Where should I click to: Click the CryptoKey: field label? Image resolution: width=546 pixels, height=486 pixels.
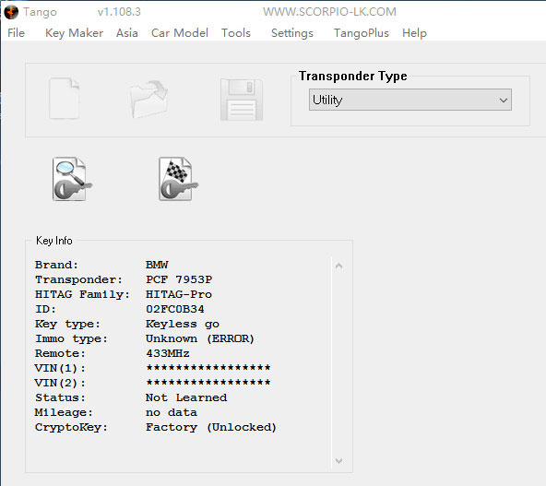pos(71,427)
